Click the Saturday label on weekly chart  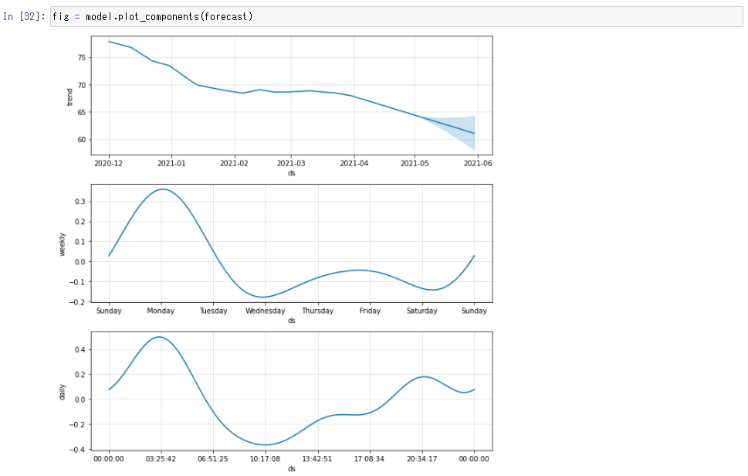(x=421, y=311)
